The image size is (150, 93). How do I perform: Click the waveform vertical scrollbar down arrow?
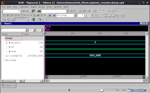147,78
